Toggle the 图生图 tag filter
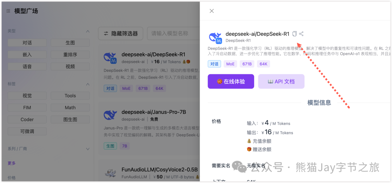Viewport: 392px width, 183px height. [x=70, y=120]
